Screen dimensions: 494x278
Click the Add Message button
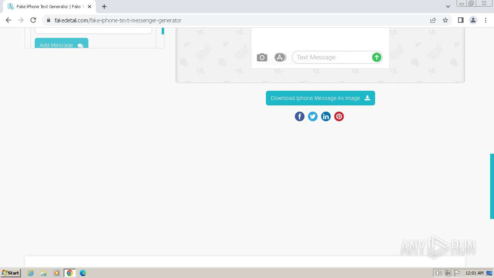61,43
